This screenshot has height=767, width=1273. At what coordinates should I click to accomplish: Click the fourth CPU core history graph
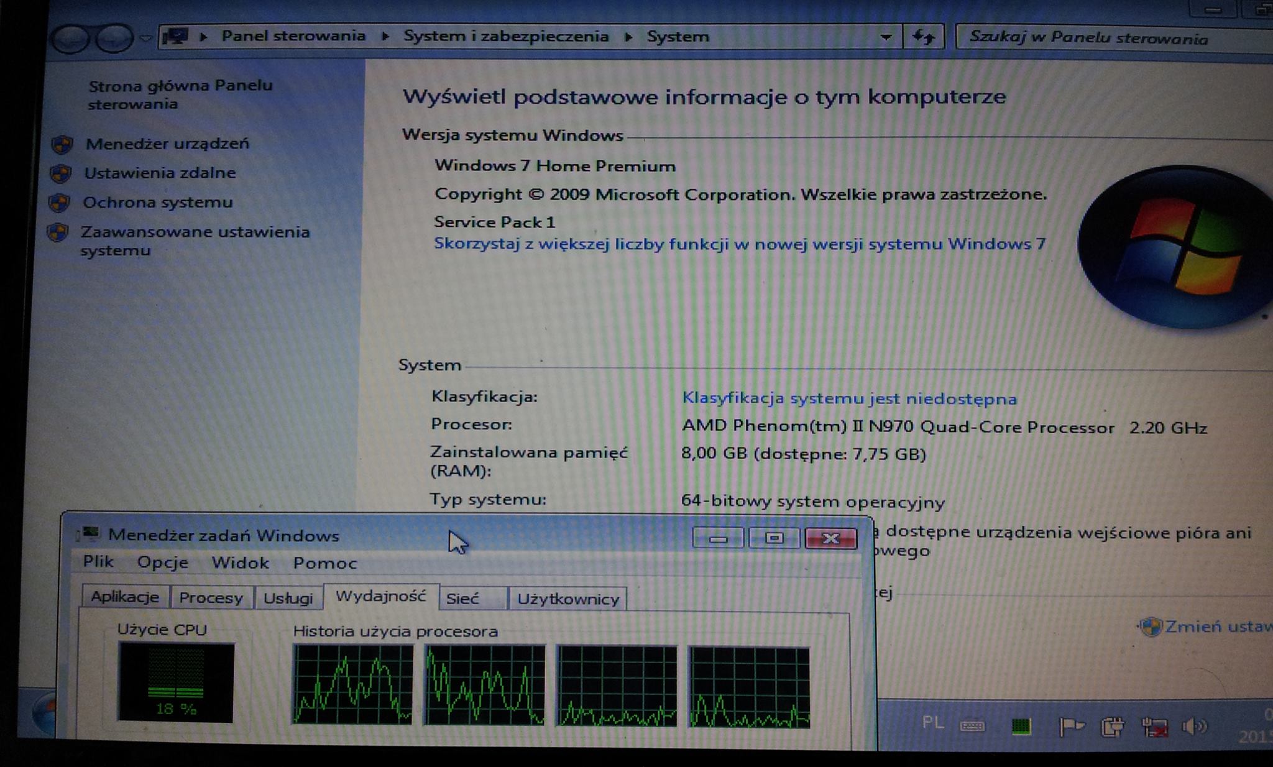click(x=749, y=687)
